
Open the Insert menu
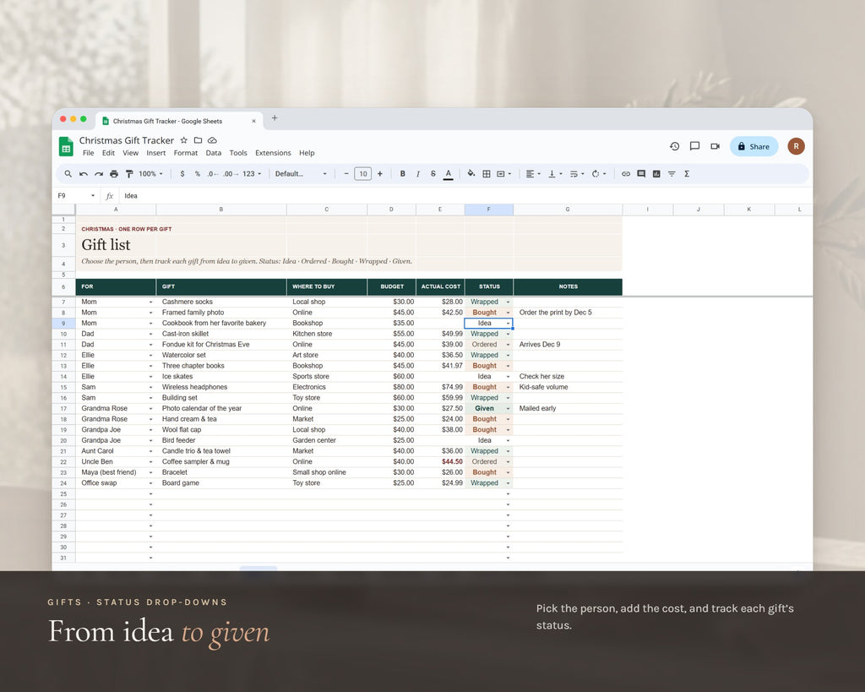155,153
